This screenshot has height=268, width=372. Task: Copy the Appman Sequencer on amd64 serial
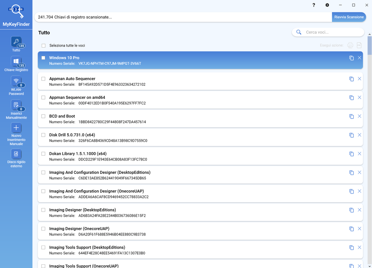pos(351,97)
